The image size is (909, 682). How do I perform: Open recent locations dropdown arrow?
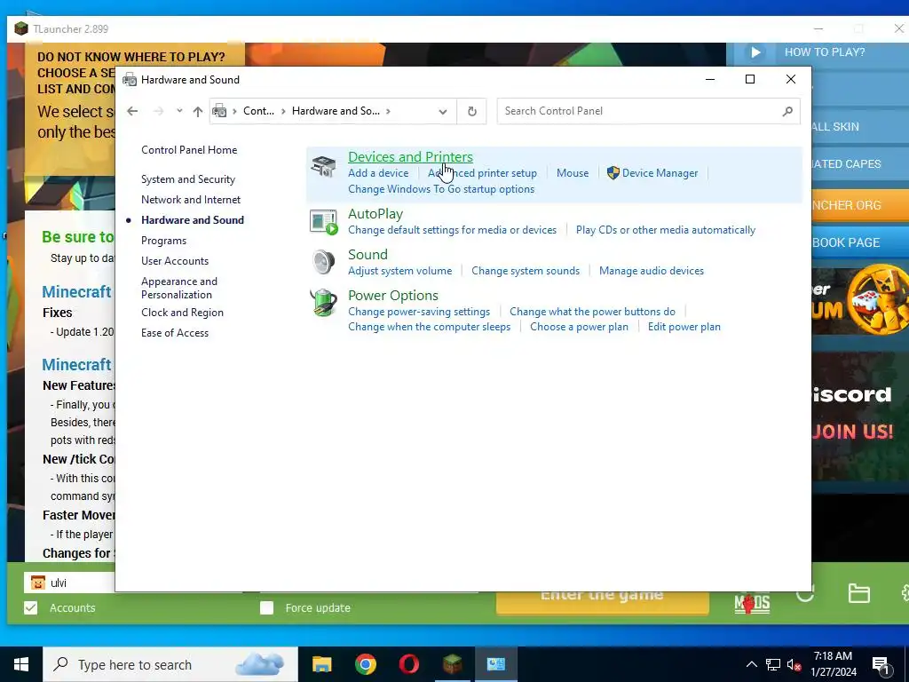tap(179, 111)
